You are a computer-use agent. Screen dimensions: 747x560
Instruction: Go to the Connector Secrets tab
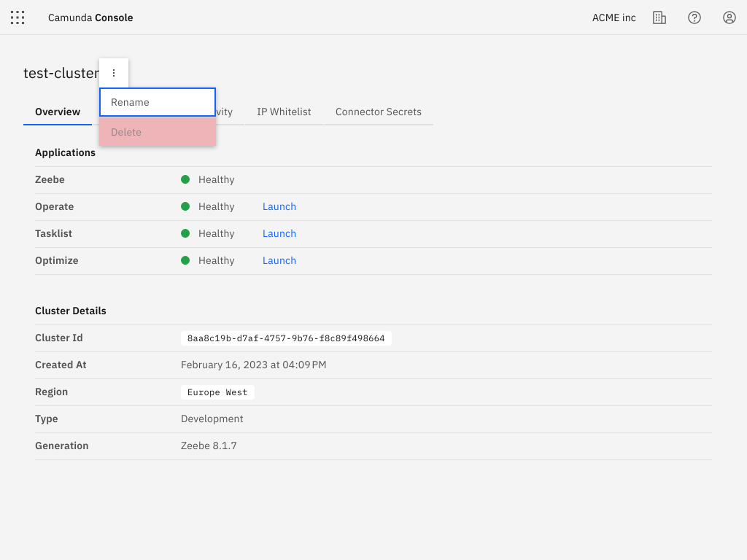click(378, 112)
